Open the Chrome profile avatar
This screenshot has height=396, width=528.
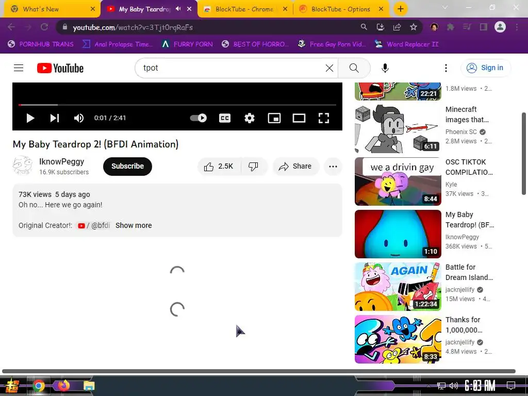tap(500, 27)
